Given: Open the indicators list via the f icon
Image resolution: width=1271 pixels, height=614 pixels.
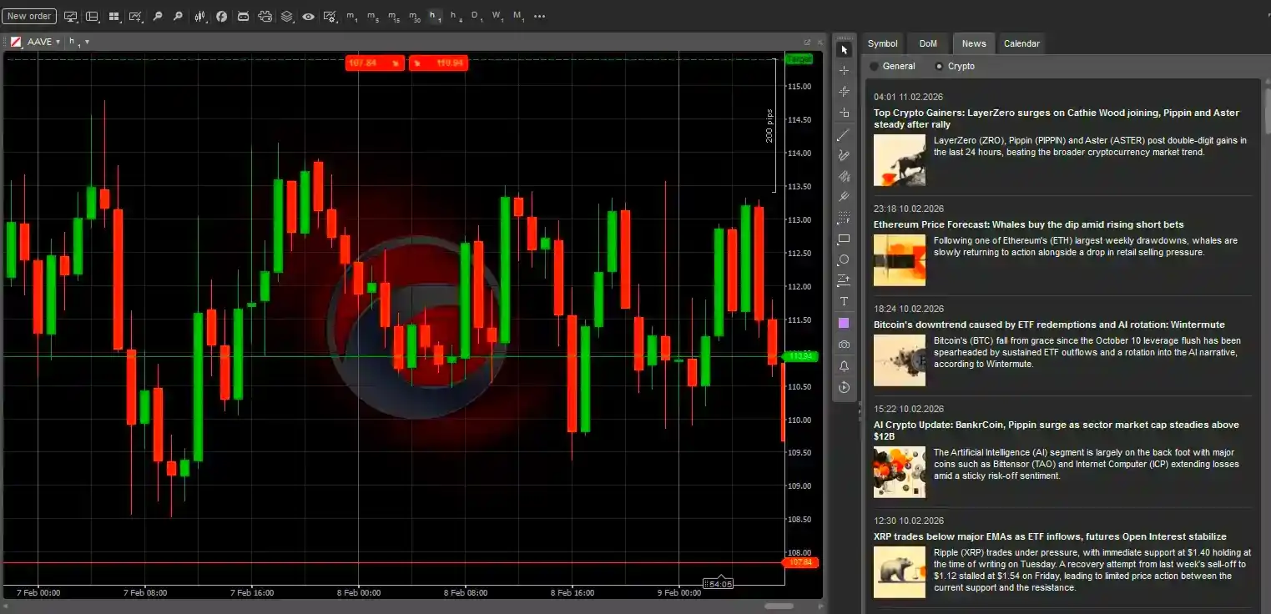Looking at the screenshot, I should click(221, 16).
